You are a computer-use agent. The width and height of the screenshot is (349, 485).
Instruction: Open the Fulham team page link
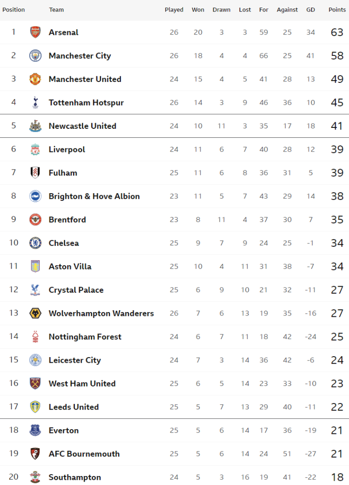[x=63, y=173]
